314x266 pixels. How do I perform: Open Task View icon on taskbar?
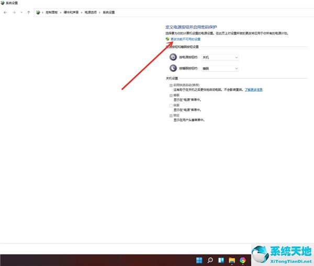221,260
